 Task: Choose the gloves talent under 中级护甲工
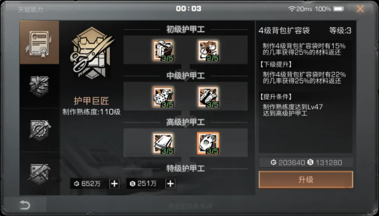pos(208,97)
